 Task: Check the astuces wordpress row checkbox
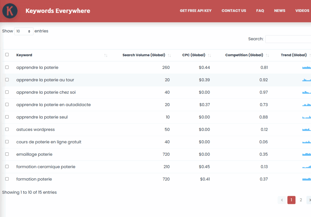[x=7, y=129]
